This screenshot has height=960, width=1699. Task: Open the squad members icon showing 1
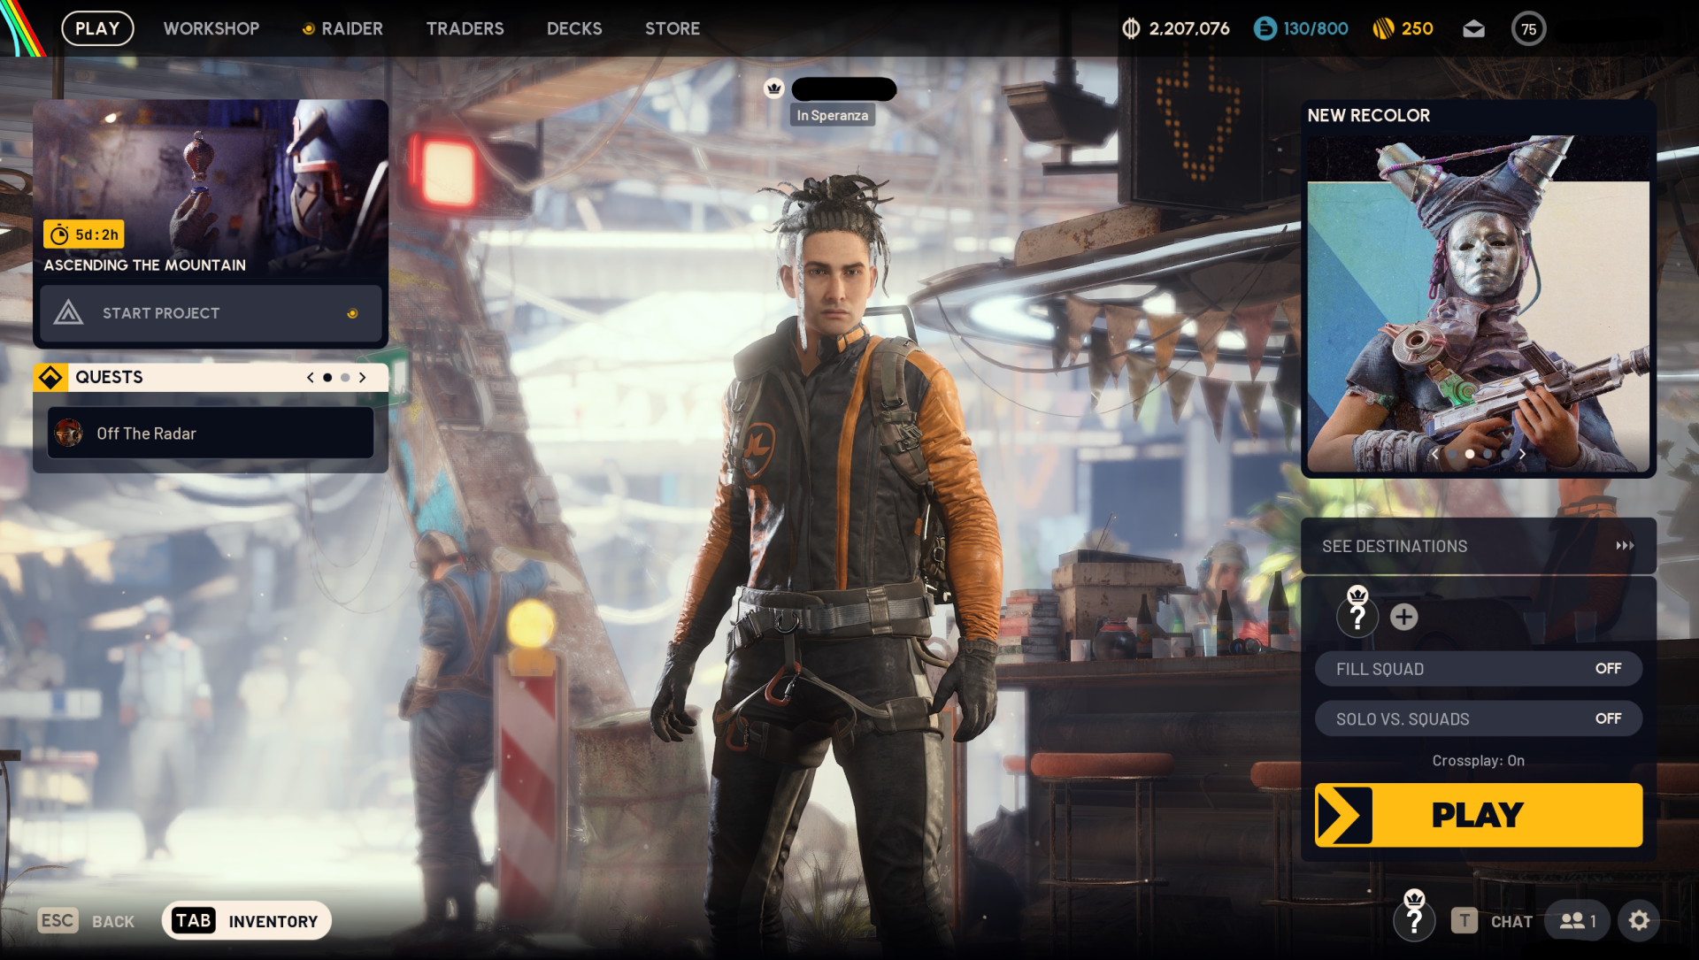point(1578,921)
